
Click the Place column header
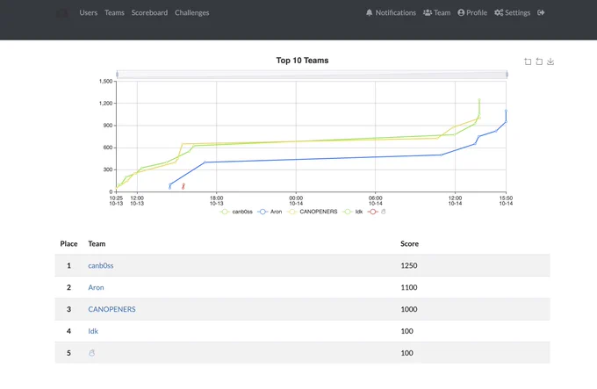click(68, 243)
